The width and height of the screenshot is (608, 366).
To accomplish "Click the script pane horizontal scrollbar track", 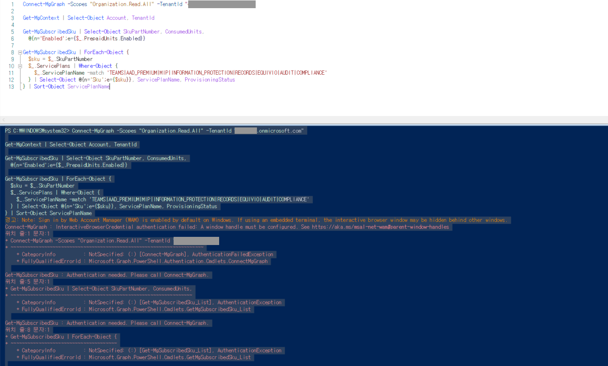I will click(305, 120).
